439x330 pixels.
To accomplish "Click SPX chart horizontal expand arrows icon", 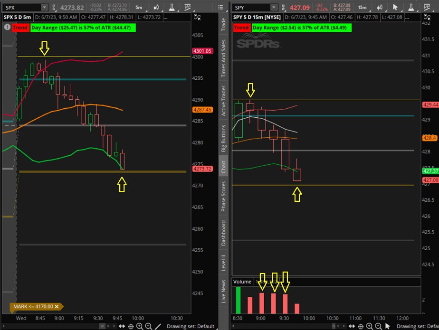I will pos(122,326).
